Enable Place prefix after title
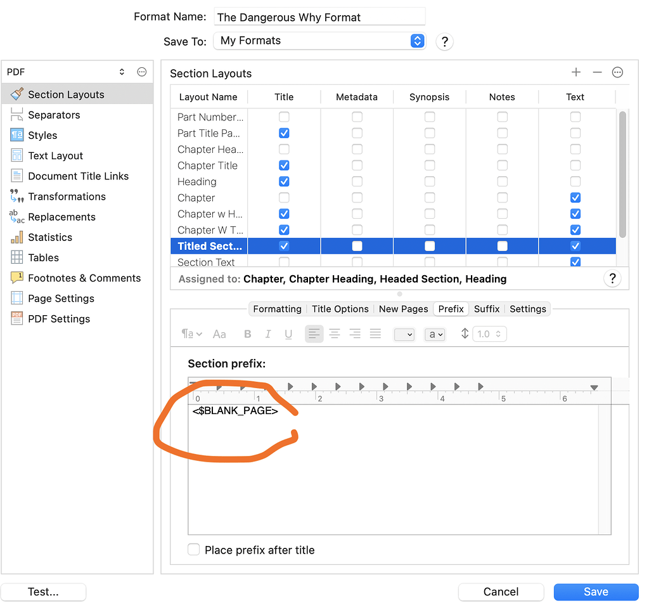Viewport: 649px width, 610px height. 194,550
